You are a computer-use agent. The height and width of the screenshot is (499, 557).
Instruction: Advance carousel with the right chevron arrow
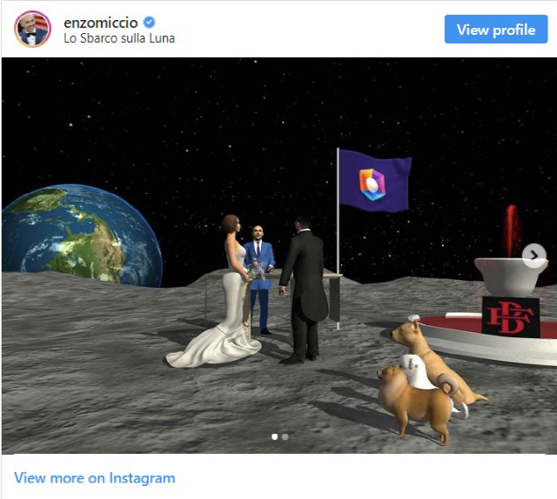click(x=534, y=256)
